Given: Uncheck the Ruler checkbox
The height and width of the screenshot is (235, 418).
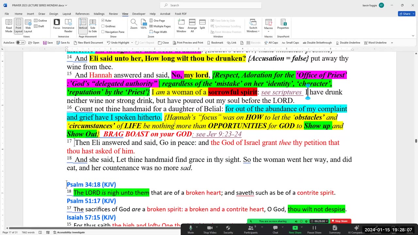Looking at the screenshot, I should 103,21.
